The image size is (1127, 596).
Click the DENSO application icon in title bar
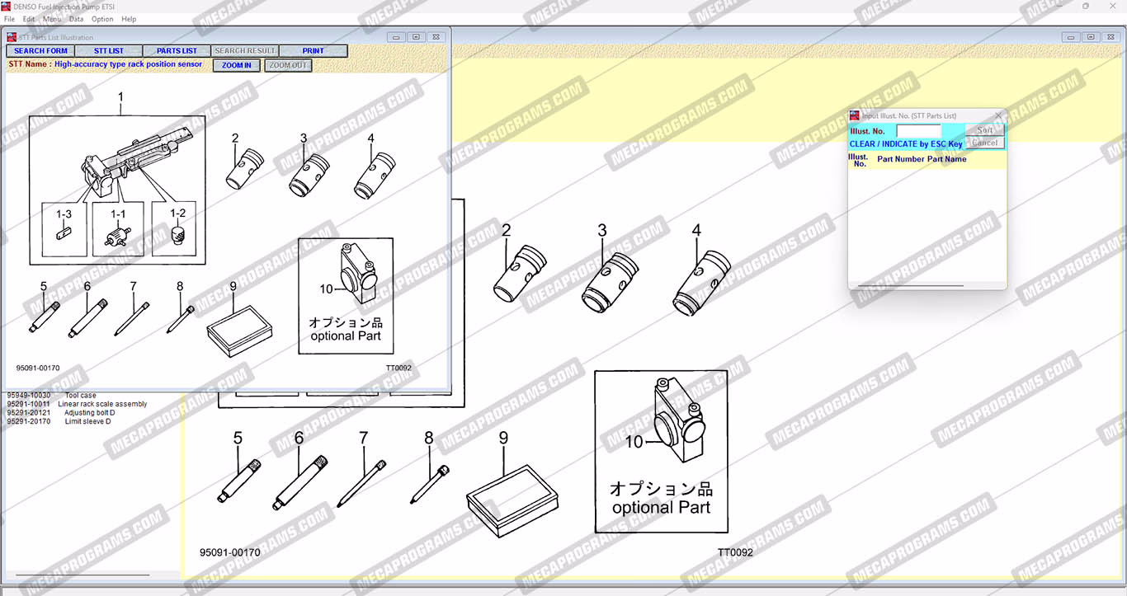[7, 7]
